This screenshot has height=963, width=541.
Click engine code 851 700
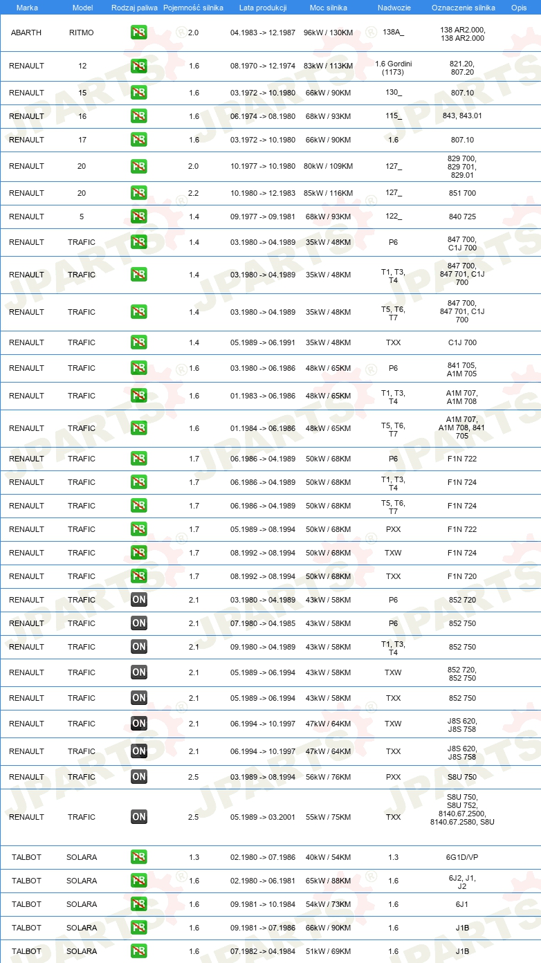[462, 193]
